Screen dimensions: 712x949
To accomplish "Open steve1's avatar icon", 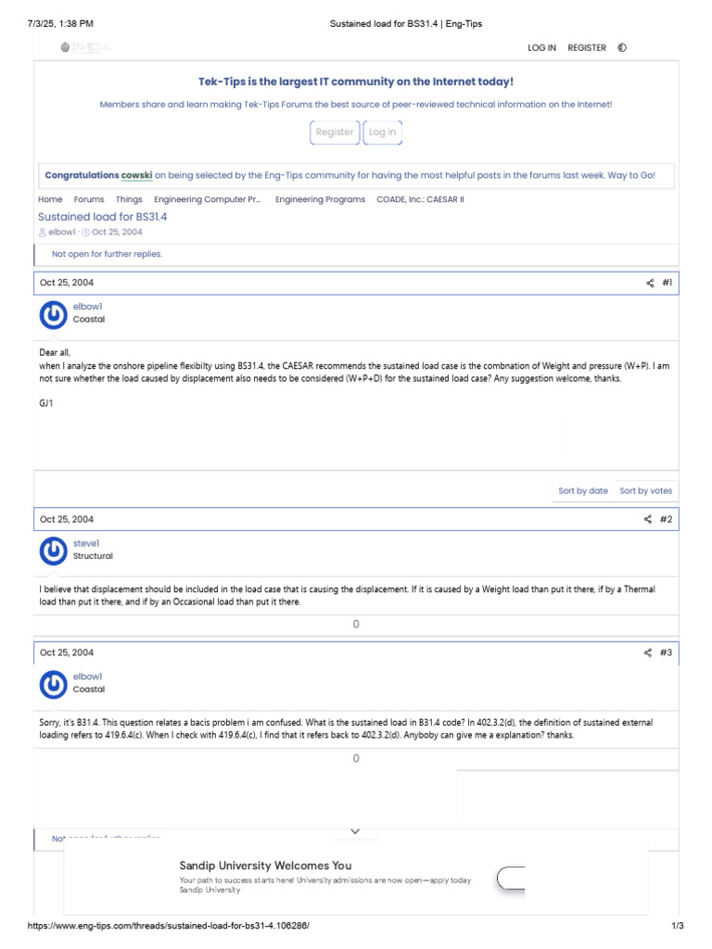I will [54, 551].
